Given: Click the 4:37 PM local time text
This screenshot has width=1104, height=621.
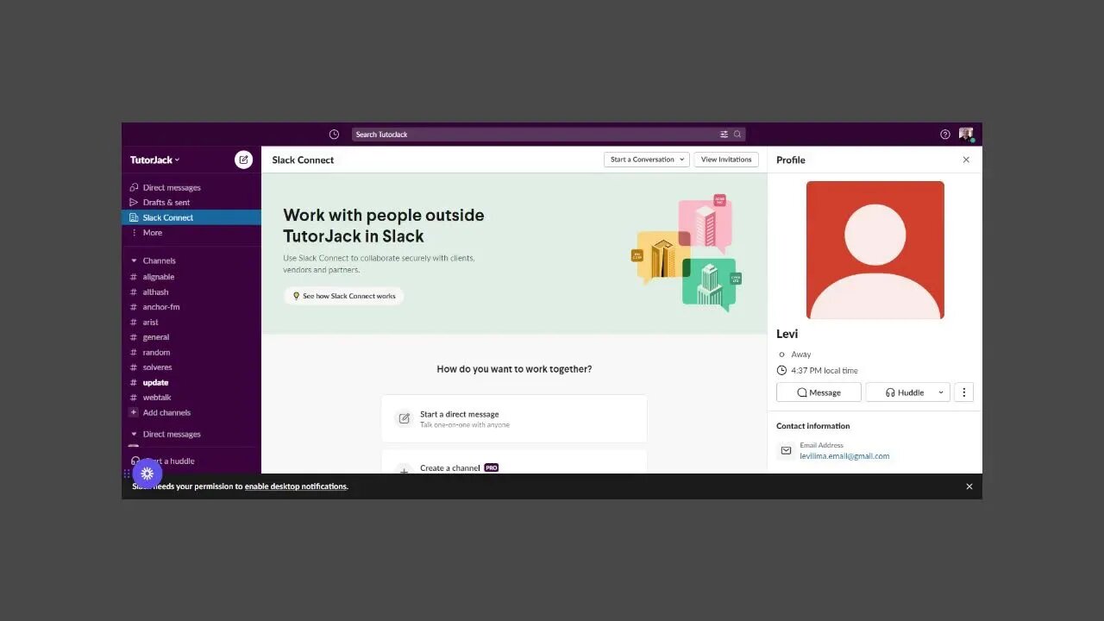Looking at the screenshot, I should click(x=825, y=371).
